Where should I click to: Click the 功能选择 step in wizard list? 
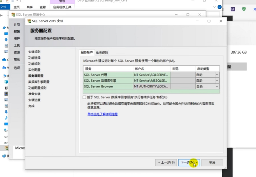point(34,58)
